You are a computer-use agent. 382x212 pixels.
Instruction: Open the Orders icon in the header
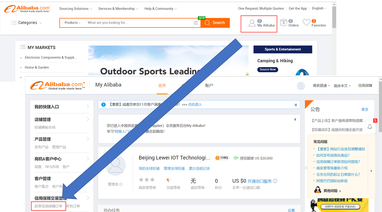[284, 22]
